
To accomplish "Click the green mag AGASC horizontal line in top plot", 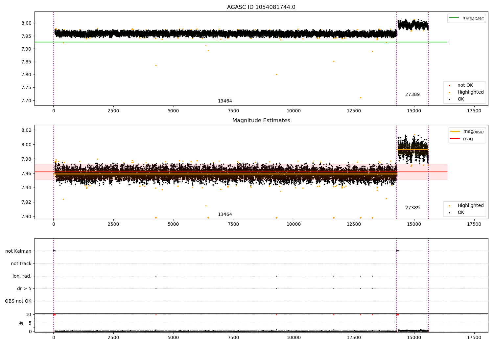I will [x=241, y=42].
